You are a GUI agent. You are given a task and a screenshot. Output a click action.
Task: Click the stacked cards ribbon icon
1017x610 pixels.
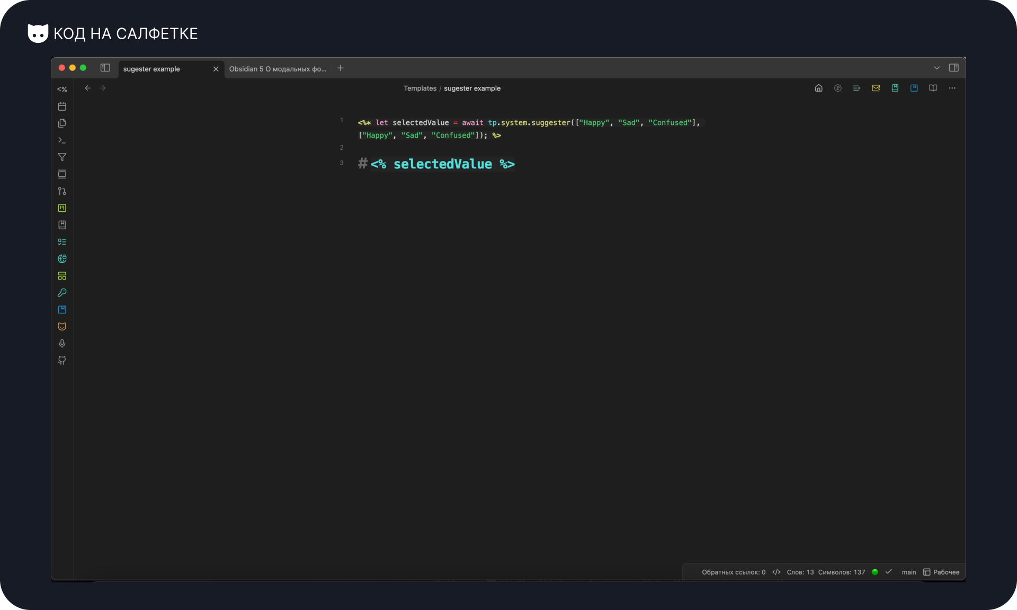(62, 174)
